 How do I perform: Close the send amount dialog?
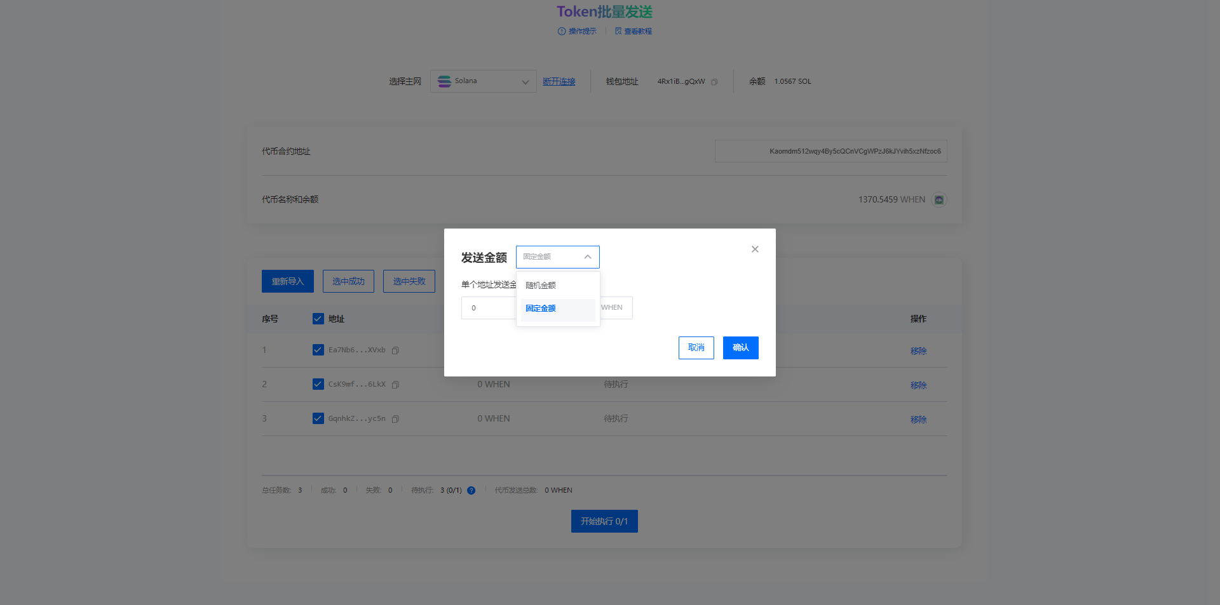(755, 249)
